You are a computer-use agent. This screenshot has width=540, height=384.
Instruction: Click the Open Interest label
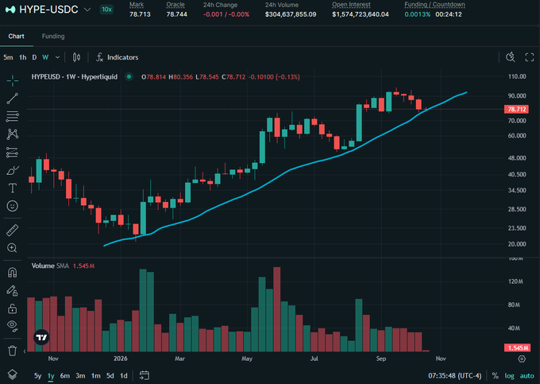[351, 5]
